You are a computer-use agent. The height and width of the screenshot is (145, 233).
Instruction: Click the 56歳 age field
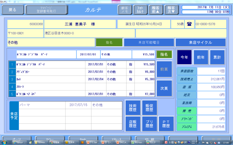178,24
